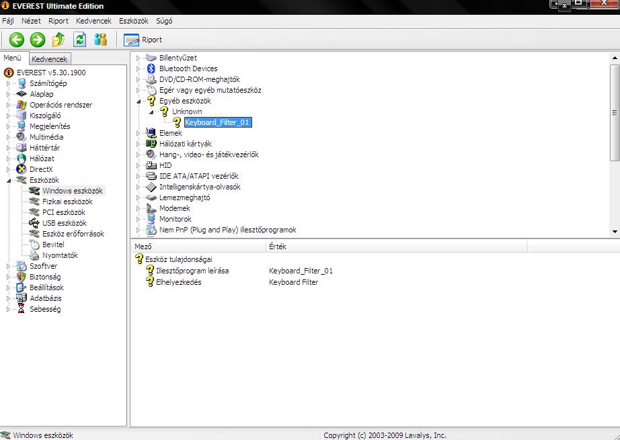620x440 pixels.
Task: Click the Bluetooth Devices icon
Action: (151, 69)
